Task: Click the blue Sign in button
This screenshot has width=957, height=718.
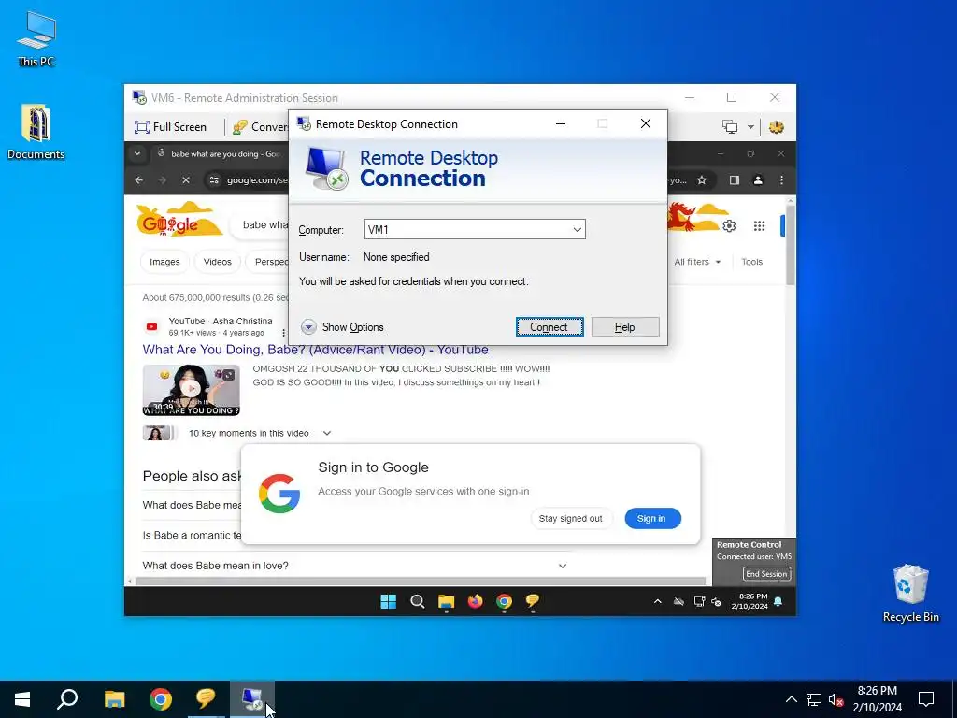Action: [652, 518]
